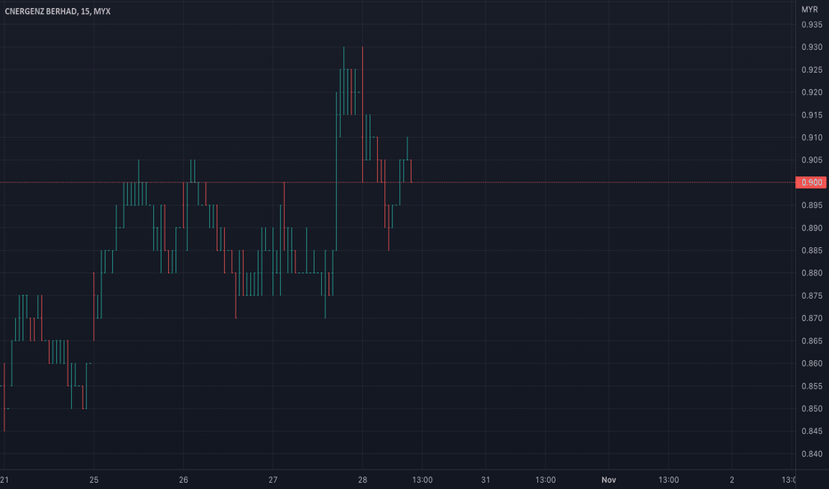
Task: Click the 0.930 price axis label
Action: pos(811,47)
